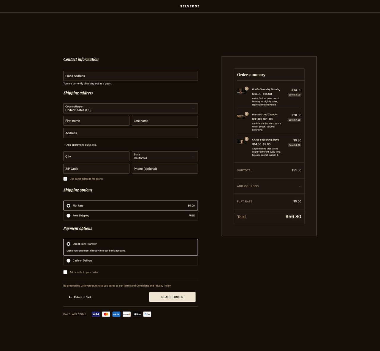Click the Discover card icon

[127, 314]
